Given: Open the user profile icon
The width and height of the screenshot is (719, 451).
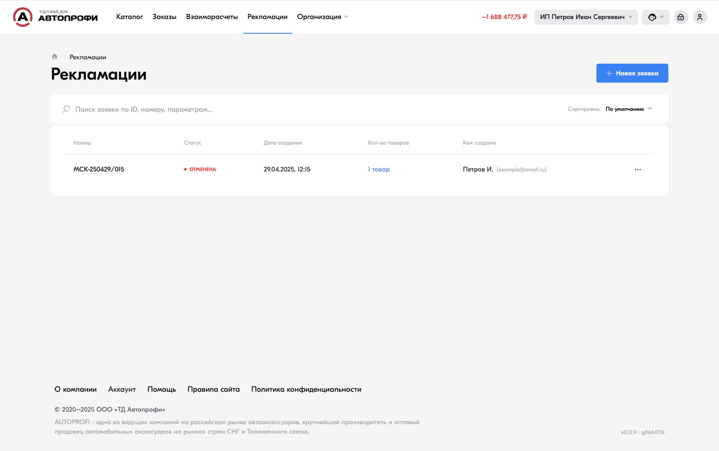Looking at the screenshot, I should pos(700,17).
